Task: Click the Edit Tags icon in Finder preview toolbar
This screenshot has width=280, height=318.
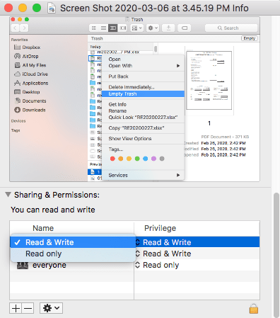Action: [x=185, y=28]
